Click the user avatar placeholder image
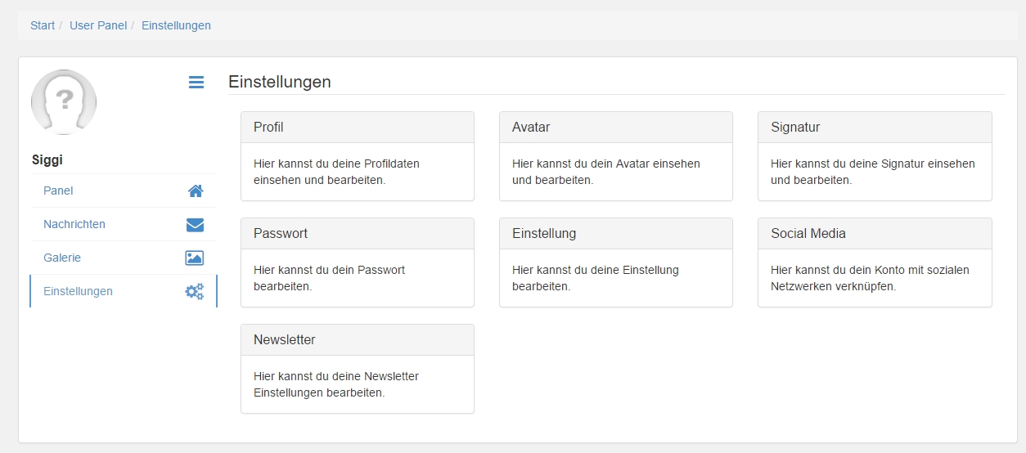This screenshot has width=1026, height=453. tap(64, 102)
